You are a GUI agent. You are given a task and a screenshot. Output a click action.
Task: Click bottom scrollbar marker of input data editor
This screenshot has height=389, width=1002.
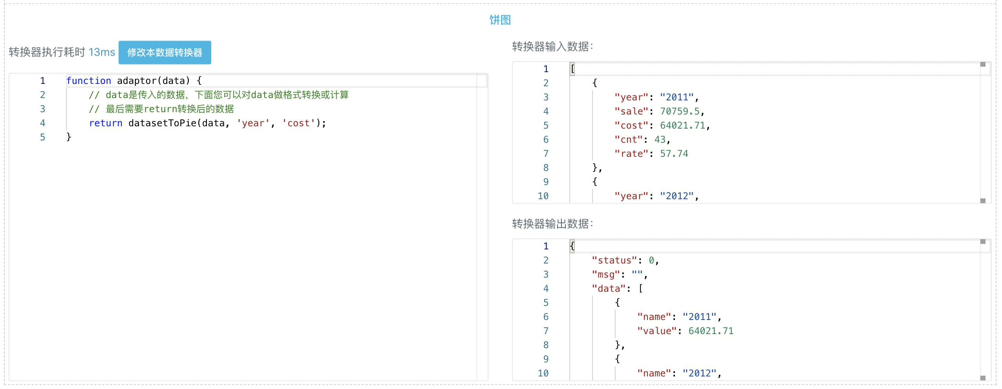pos(983,201)
